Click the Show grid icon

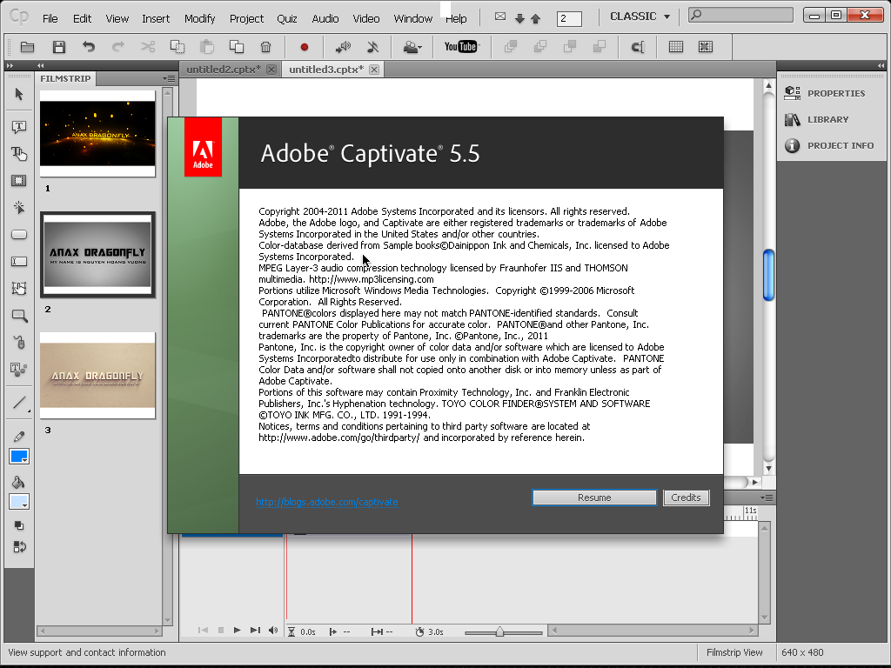[675, 47]
